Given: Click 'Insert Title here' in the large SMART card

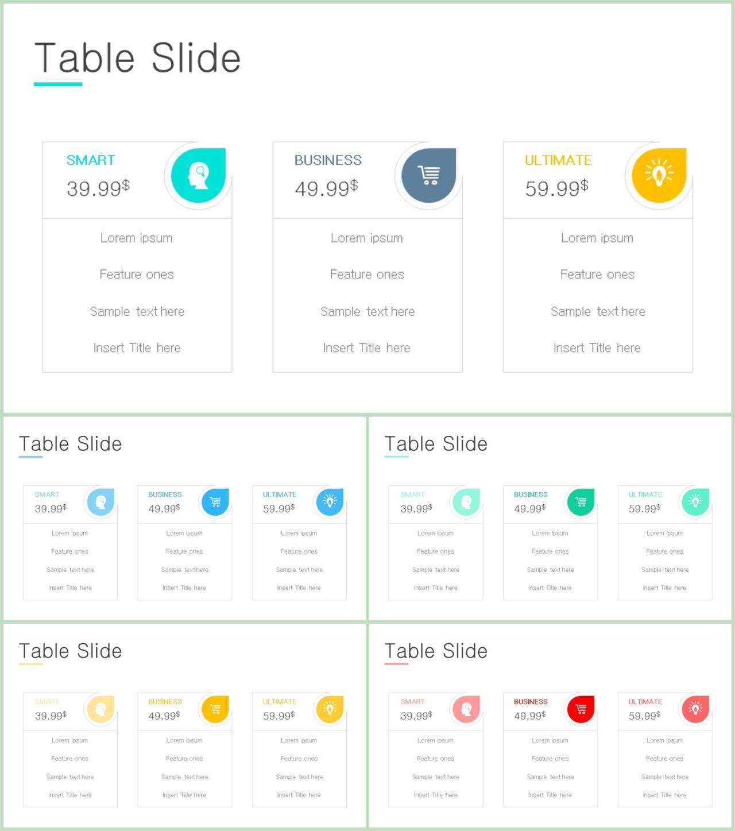Looking at the screenshot, I should 137,348.
